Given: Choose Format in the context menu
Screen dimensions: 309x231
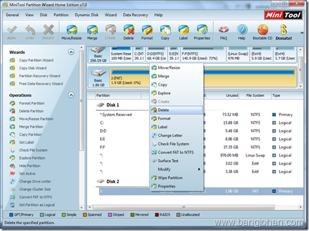Looking at the screenshot, I should click(x=177, y=119).
